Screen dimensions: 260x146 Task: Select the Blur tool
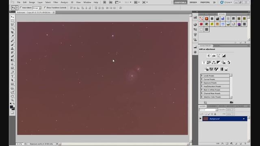pos(13,64)
